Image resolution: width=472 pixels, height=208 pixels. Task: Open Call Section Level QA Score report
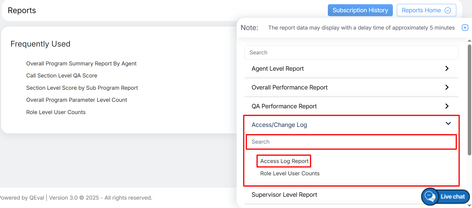point(62,76)
